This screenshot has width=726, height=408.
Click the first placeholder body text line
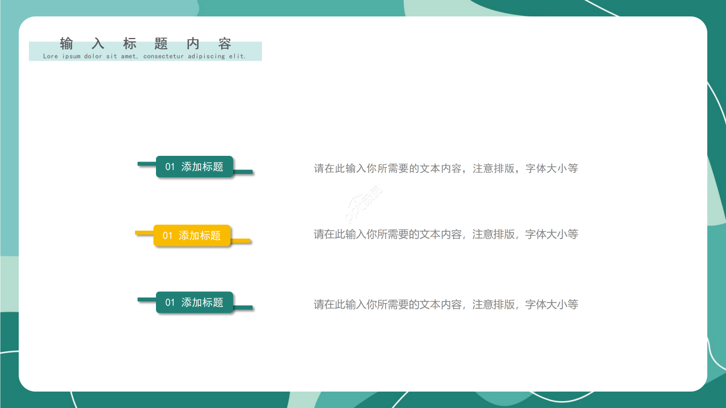(446, 168)
